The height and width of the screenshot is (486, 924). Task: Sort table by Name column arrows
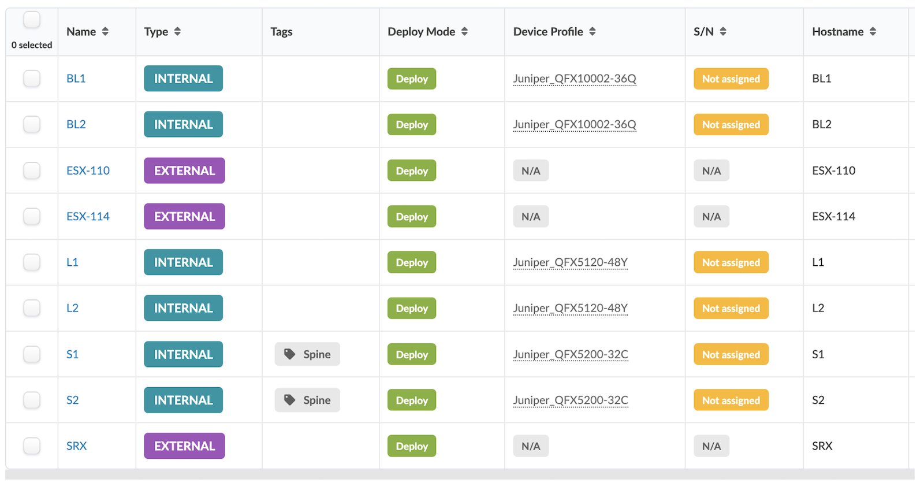pos(105,32)
